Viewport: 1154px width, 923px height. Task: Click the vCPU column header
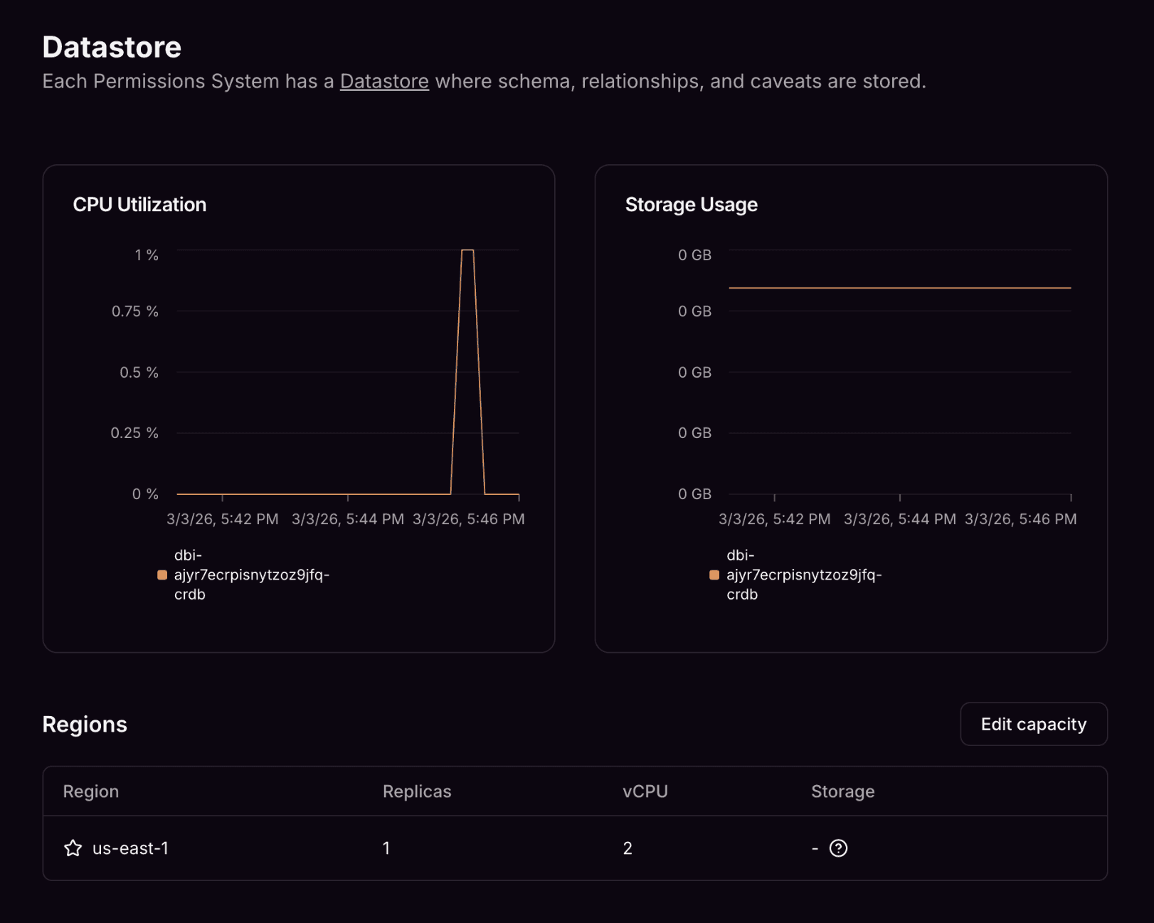click(644, 791)
